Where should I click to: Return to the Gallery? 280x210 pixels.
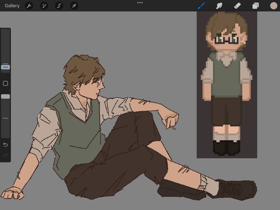12,6
